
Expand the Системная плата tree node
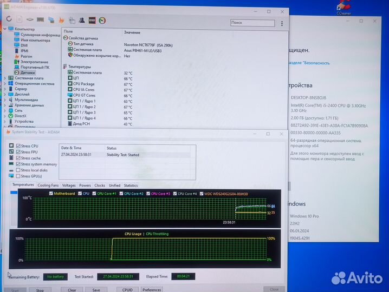pyautogui.click(x=5, y=78)
